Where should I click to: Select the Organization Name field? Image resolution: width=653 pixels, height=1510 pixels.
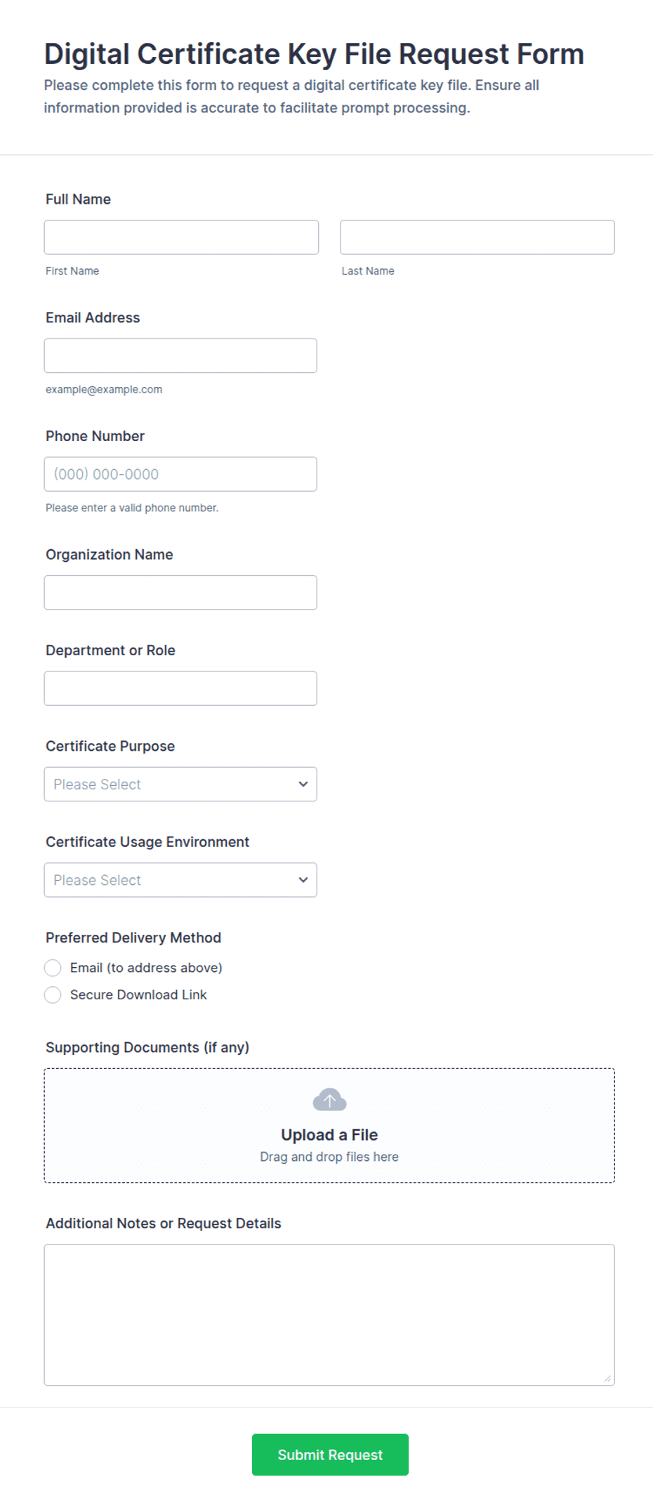[180, 593]
